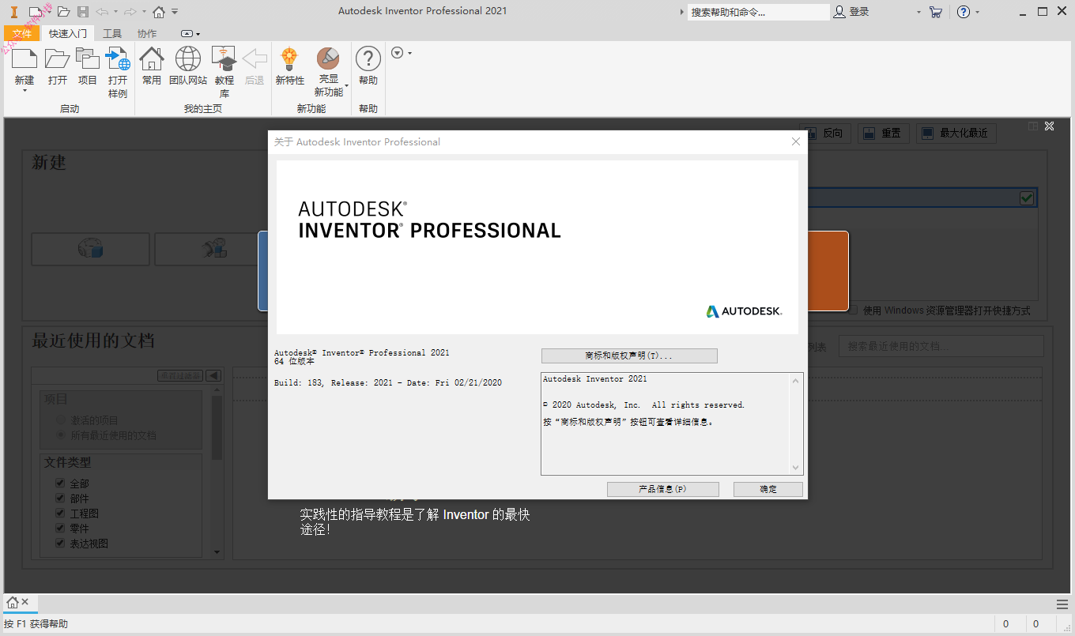
Task: Click the Undo arrow in quick access toolbar
Action: 102,12
